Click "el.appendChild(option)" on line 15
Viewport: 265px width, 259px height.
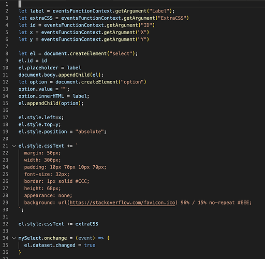click(50, 103)
